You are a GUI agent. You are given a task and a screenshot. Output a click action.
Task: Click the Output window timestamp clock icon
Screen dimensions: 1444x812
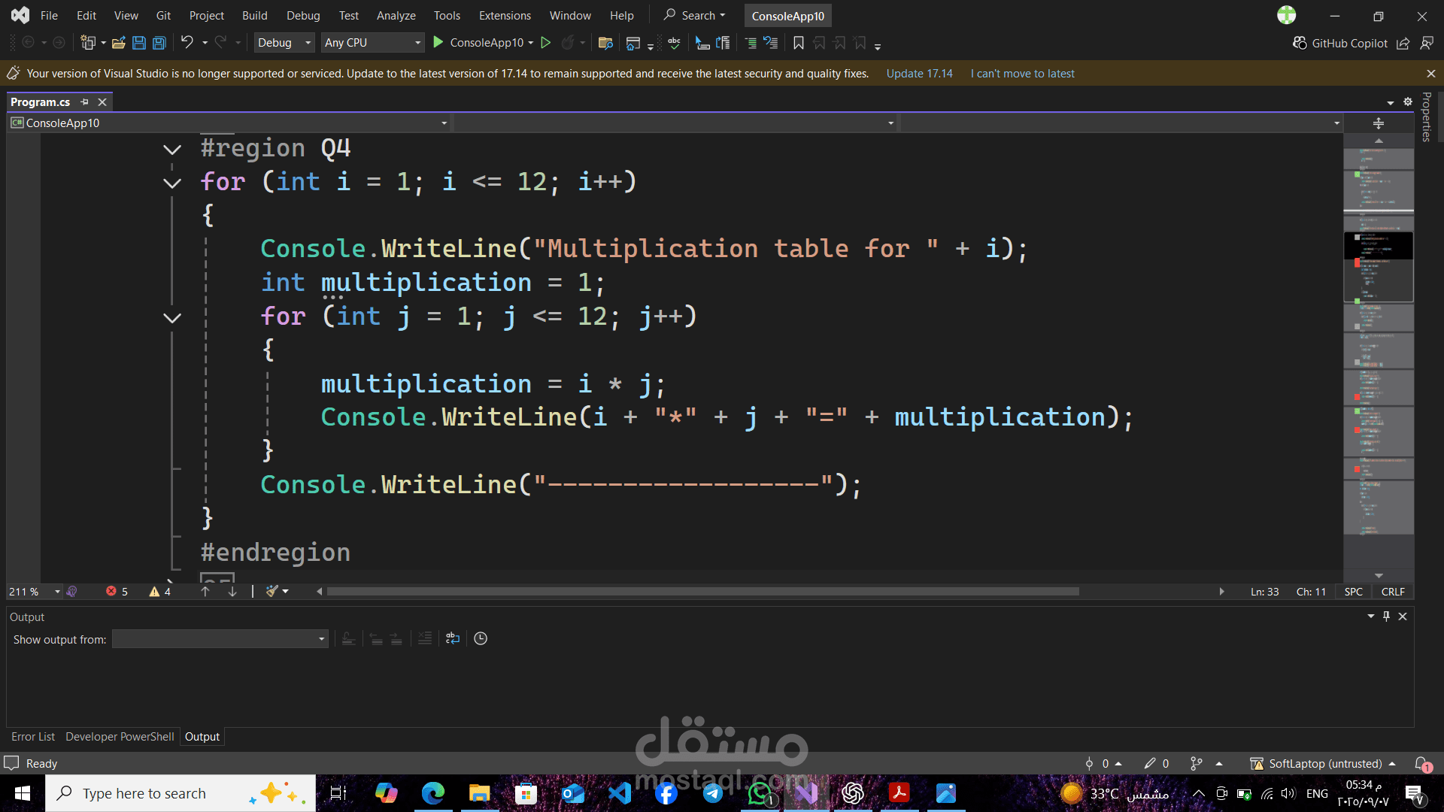(x=481, y=638)
